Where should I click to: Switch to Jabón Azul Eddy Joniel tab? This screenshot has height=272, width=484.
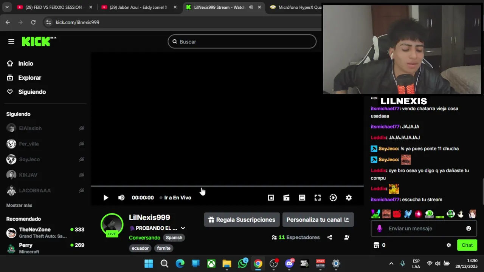tap(138, 7)
